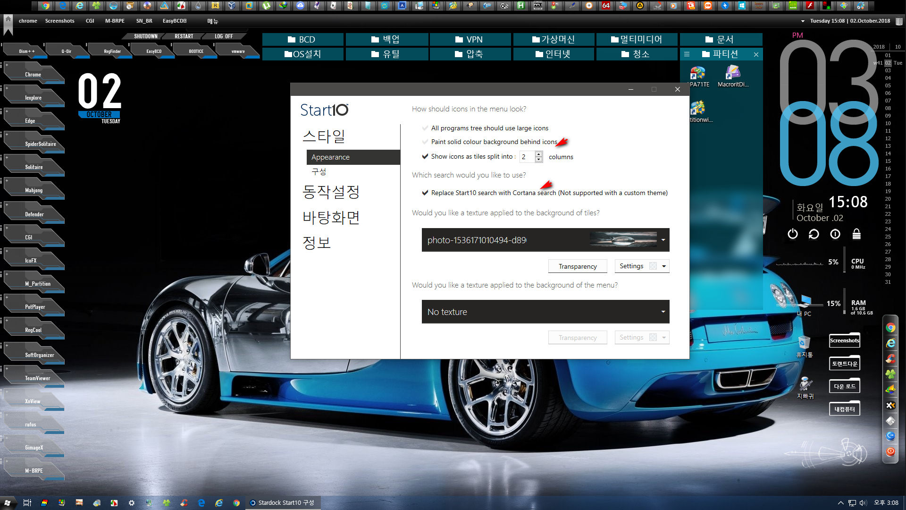Open Edge browser on taskbar
The height and width of the screenshot is (510, 906).
[201, 503]
